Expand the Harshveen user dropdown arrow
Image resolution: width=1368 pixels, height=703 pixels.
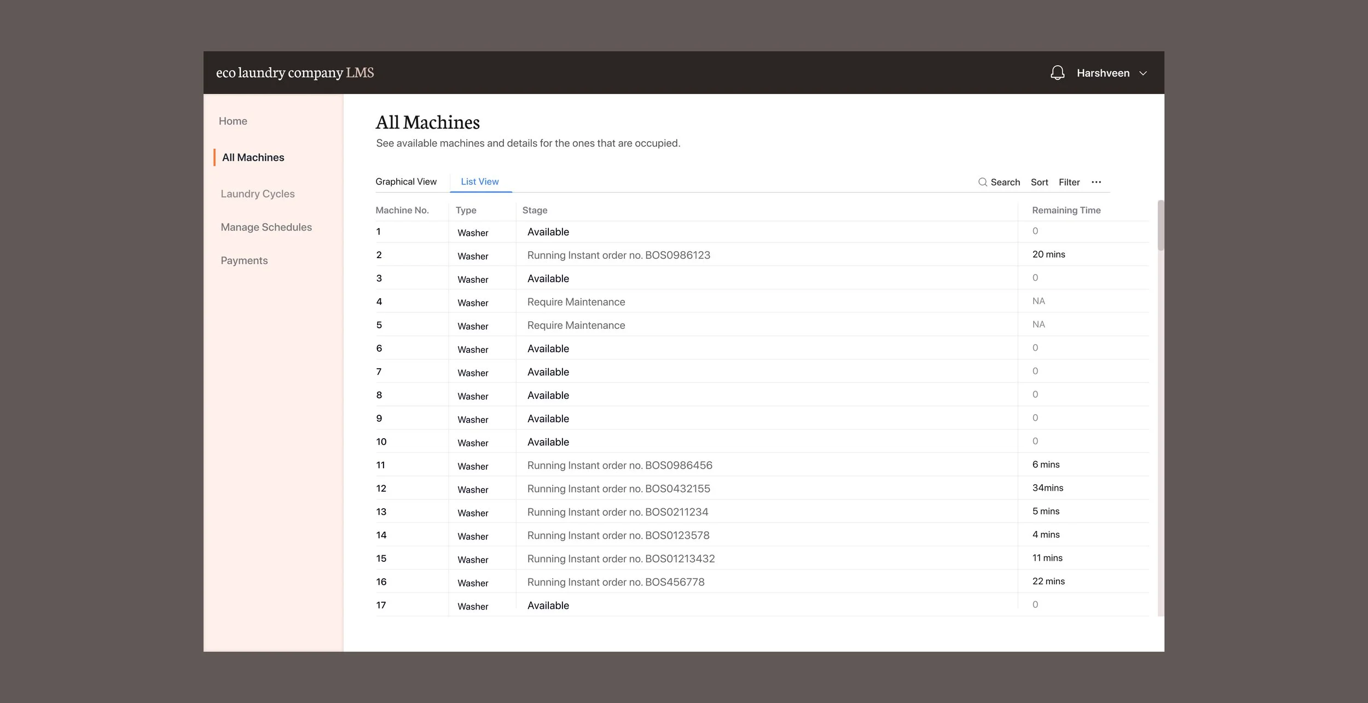point(1143,73)
